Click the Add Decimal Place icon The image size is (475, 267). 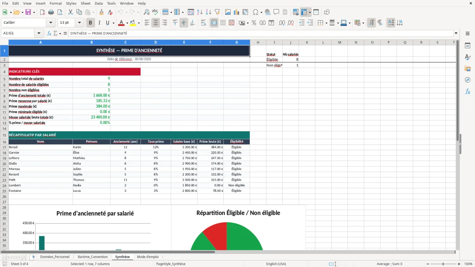point(282,23)
